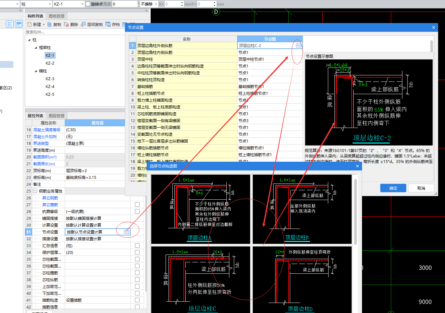The width and height of the screenshot is (445, 313).
Task: Check the box on 汇总信息 row
Action: pyautogui.click(x=137, y=245)
